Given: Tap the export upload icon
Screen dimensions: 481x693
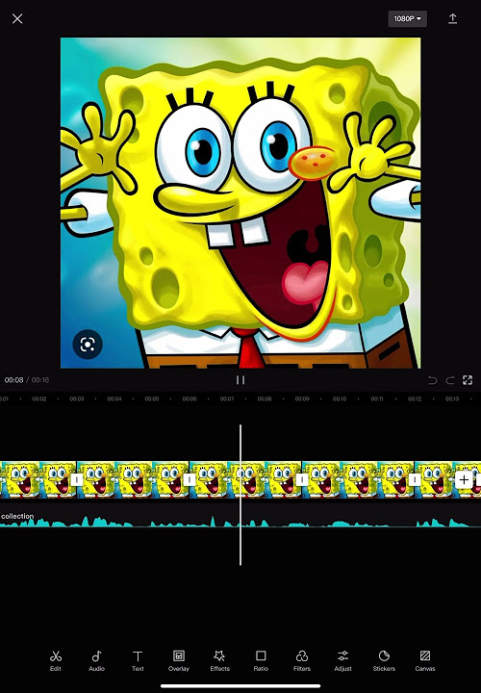Looking at the screenshot, I should 453,18.
